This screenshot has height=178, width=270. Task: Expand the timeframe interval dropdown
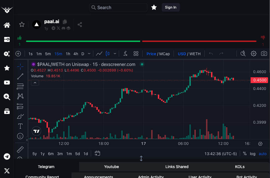click(89, 54)
